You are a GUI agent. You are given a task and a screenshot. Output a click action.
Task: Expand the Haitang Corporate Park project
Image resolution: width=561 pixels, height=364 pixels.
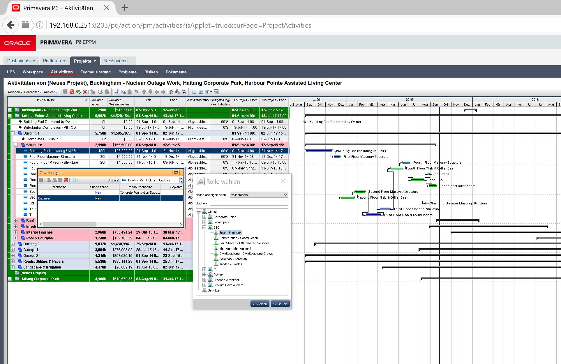10,279
